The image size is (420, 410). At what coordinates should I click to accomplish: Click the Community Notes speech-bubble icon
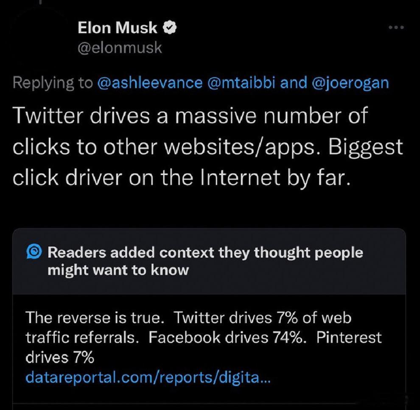[34, 252]
